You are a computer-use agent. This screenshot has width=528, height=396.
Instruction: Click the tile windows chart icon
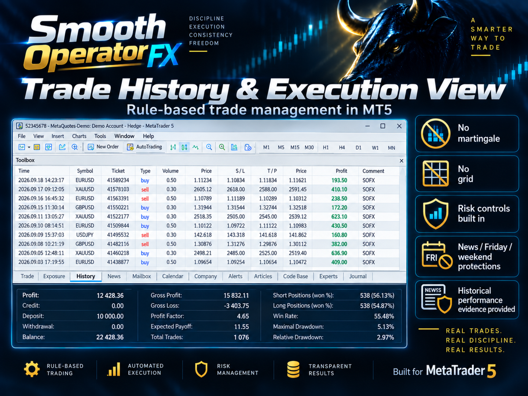tap(234, 147)
